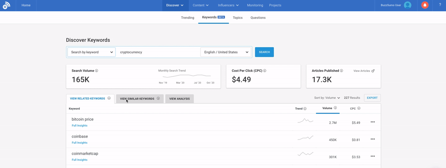Image resolution: width=446 pixels, height=168 pixels.
Task: Click the Articles Published info icon
Action: (x=341, y=71)
